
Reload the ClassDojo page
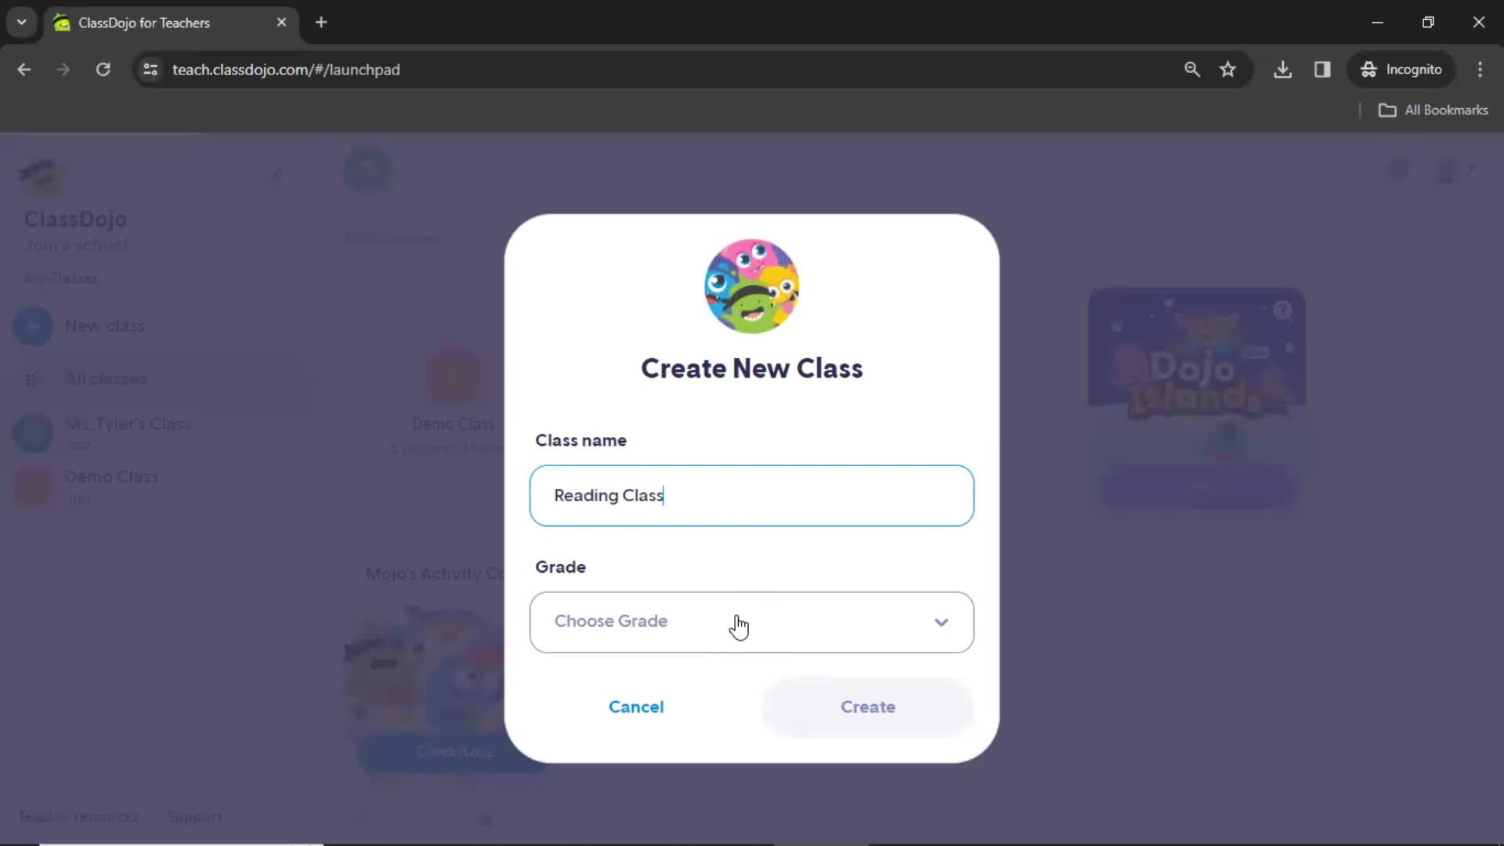[103, 70]
